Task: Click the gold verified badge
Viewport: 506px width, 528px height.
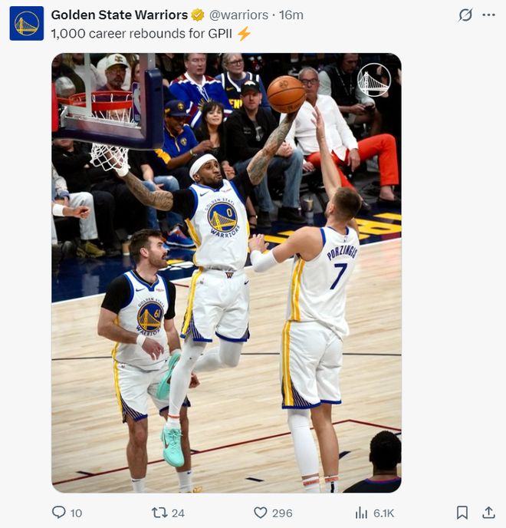Action: pyautogui.click(x=198, y=15)
